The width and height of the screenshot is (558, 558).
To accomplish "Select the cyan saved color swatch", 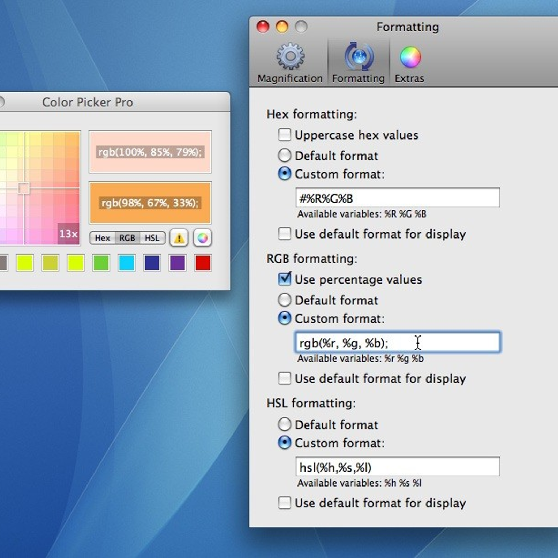I will coord(126,263).
